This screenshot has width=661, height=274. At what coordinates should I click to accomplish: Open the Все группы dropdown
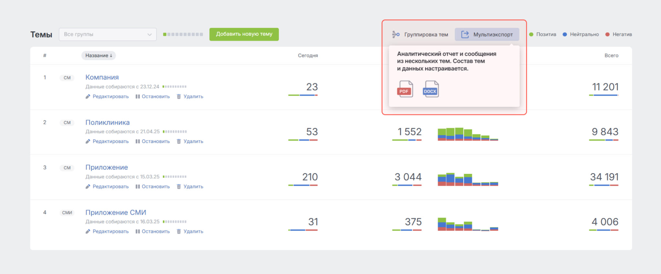pos(108,34)
